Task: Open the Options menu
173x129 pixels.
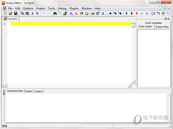Action: coord(28,8)
